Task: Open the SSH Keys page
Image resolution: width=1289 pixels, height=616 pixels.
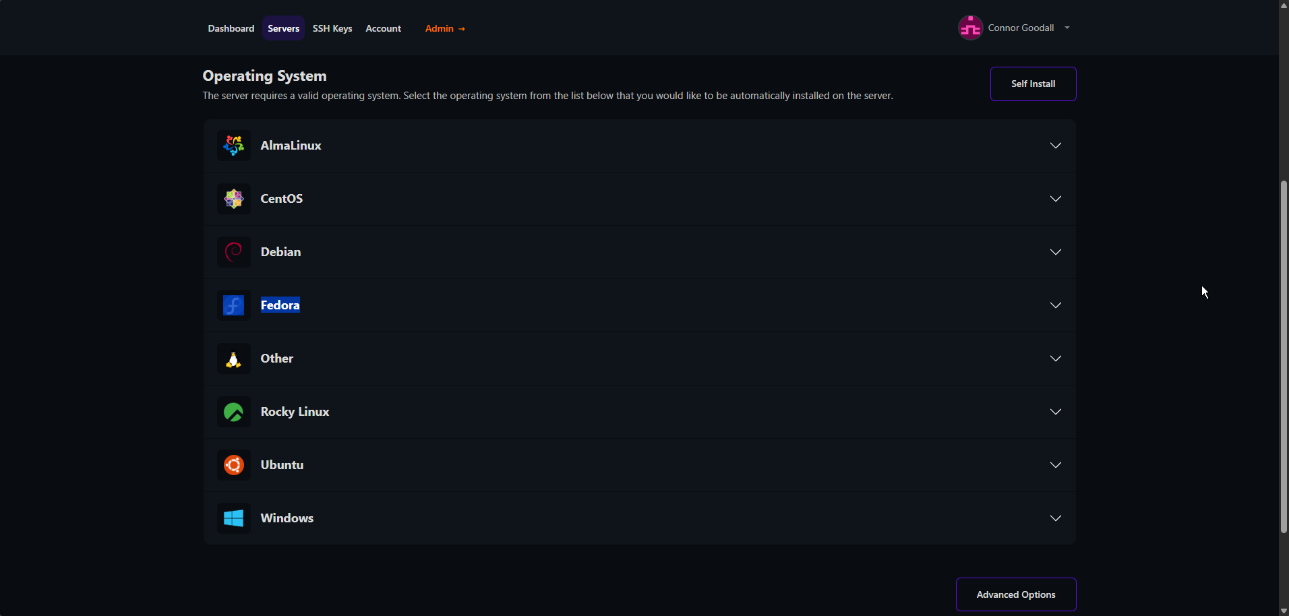Action: coord(332,28)
